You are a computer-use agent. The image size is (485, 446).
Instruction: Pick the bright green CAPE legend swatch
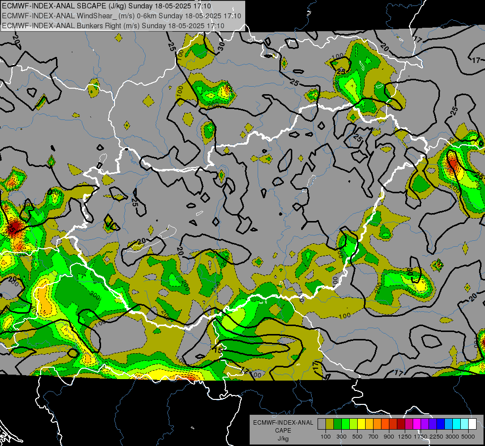pyautogui.click(x=345, y=424)
